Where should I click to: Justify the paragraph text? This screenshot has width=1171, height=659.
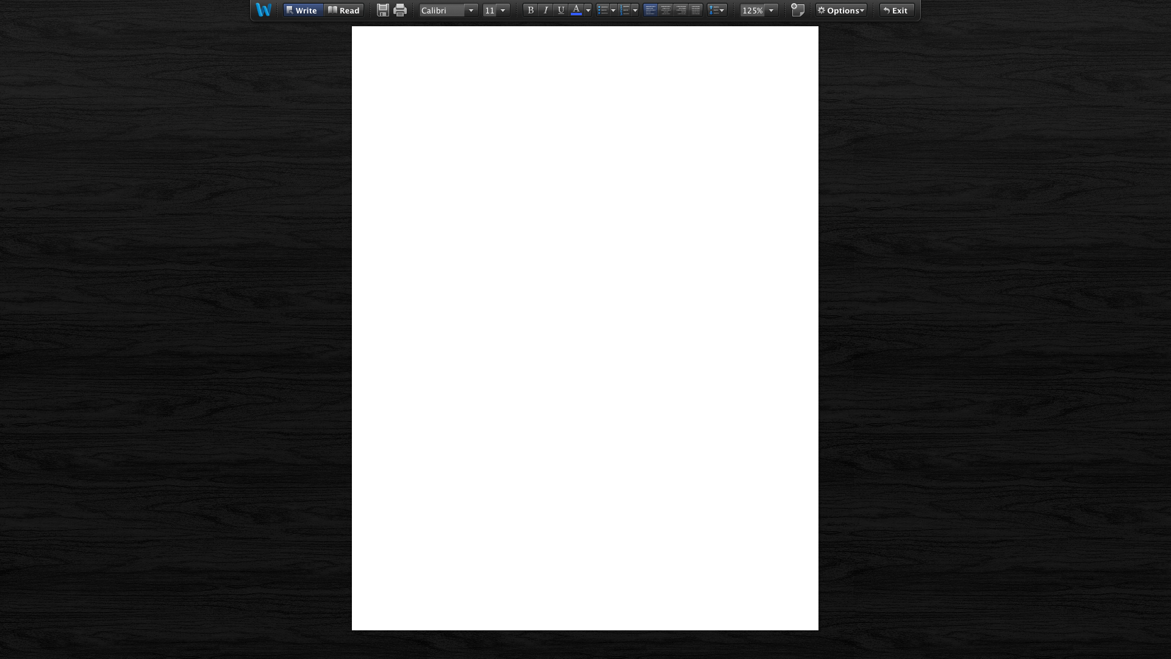tap(696, 10)
